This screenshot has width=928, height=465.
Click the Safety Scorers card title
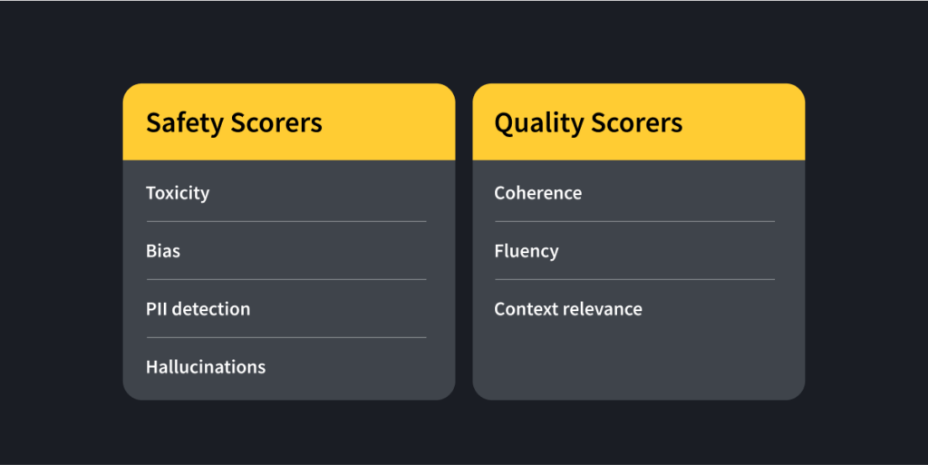(234, 122)
